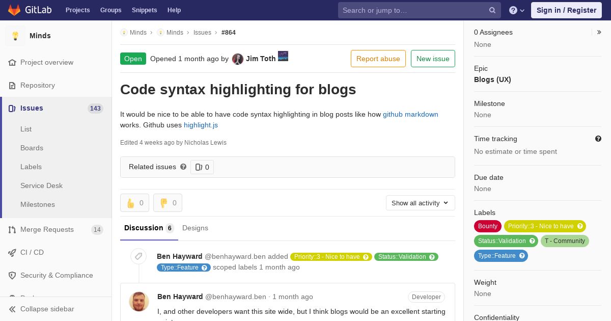Click the Security & Compliance shield icon
611x321 pixels.
12,275
